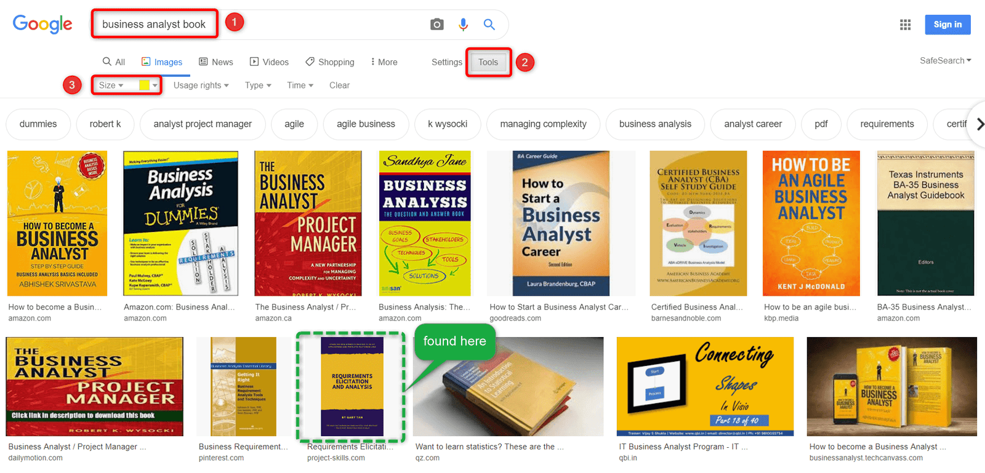
Task: Open the dailymotion Project Manager thumbnail
Action: pyautogui.click(x=94, y=386)
